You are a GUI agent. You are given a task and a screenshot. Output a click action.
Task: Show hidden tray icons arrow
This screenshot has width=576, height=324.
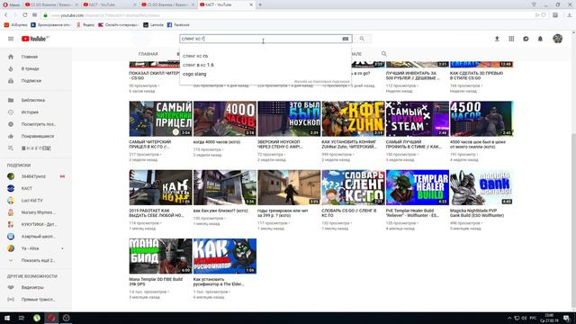509,318
